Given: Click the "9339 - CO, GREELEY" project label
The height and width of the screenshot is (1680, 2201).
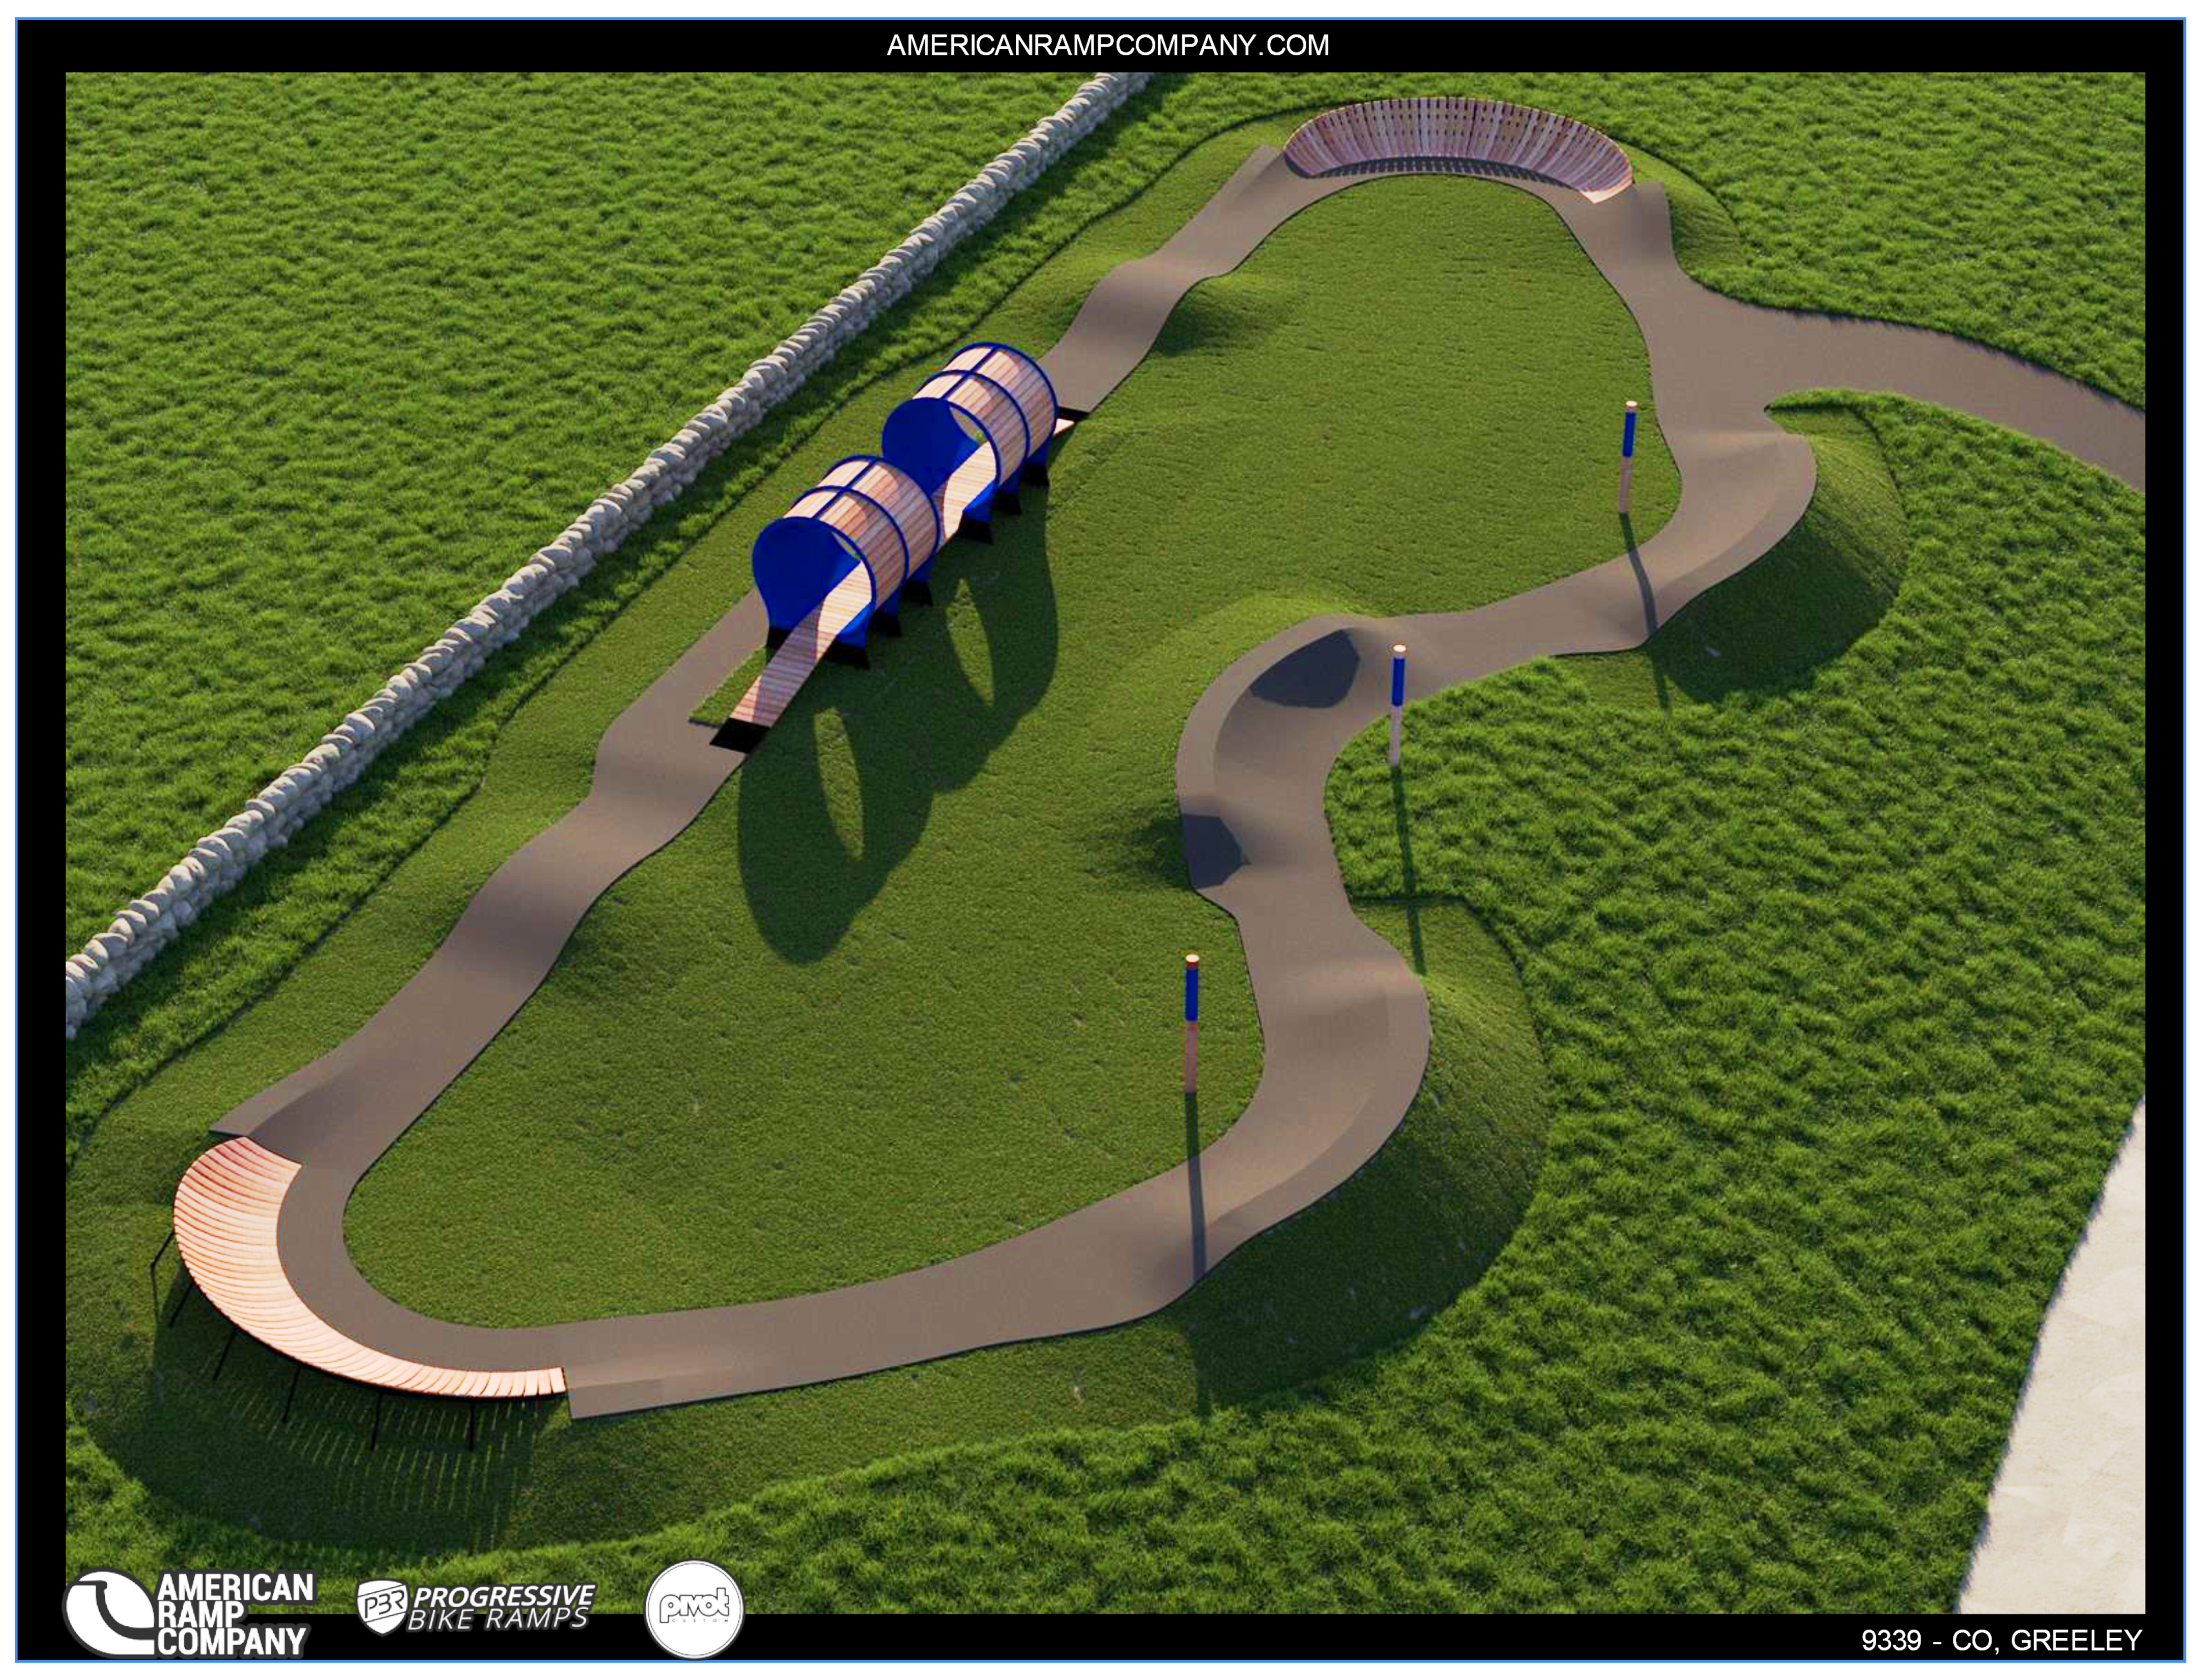Looking at the screenshot, I should pyautogui.click(x=2001, y=1640).
